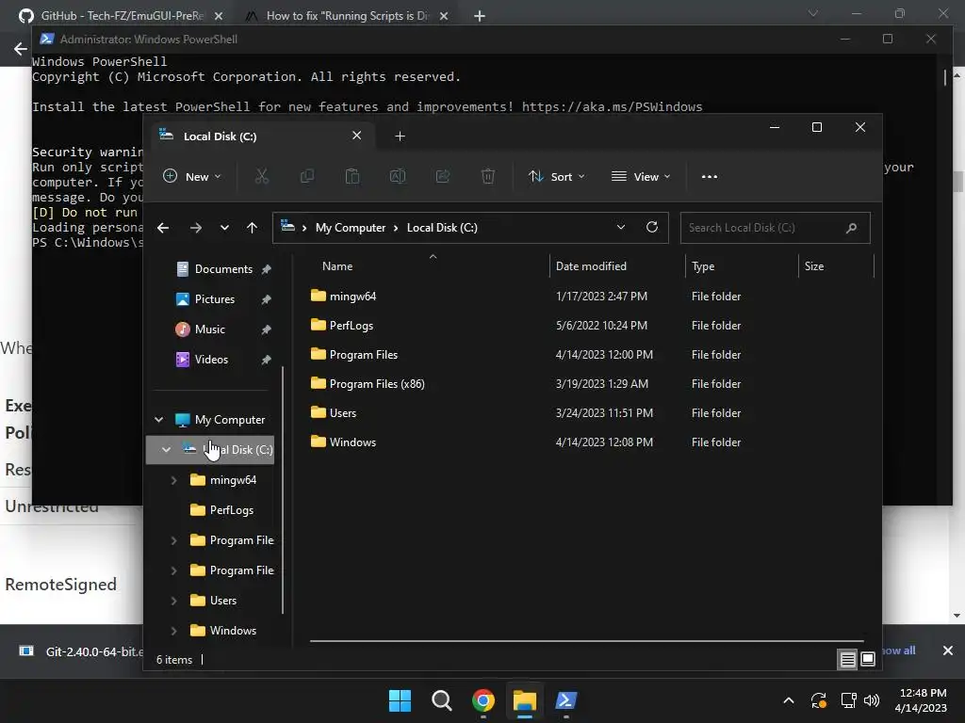Image resolution: width=965 pixels, height=723 pixels.
Task: Expand Windows tree node chevron
Action: 173,631
